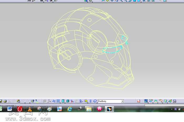Click the blue four-squares workbench icon

point(146,101)
